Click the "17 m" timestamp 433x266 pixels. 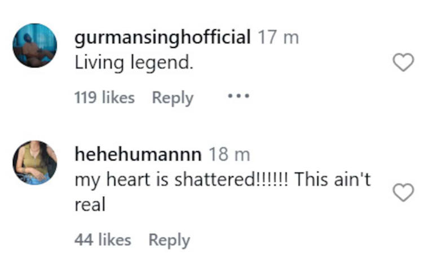click(x=278, y=38)
